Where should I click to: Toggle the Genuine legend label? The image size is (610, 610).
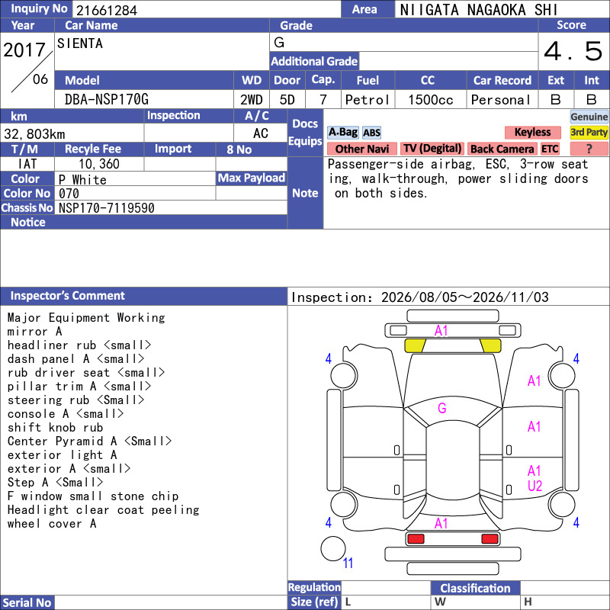589,117
